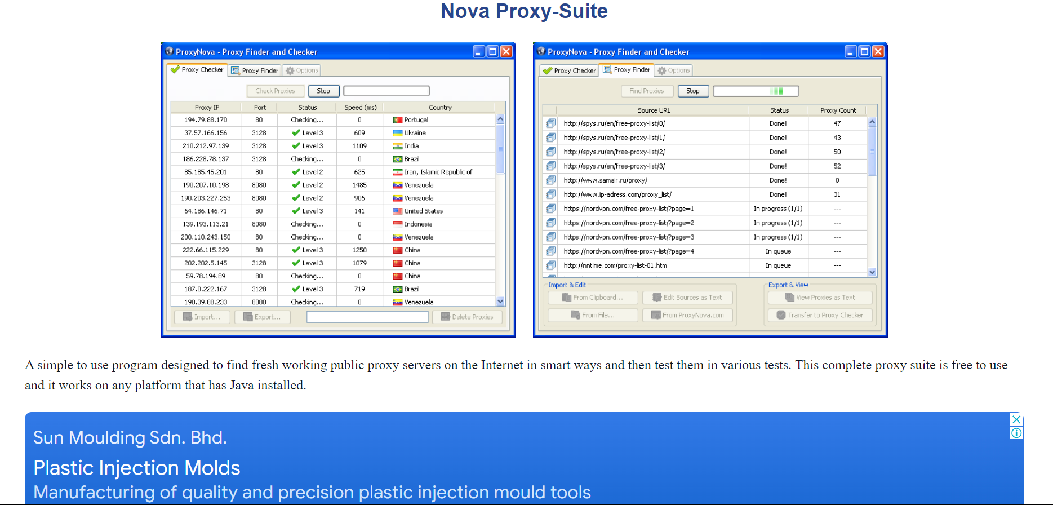1053x505 pixels.
Task: Click the green checkmark in row 37.57.166.156
Action: pos(296,132)
